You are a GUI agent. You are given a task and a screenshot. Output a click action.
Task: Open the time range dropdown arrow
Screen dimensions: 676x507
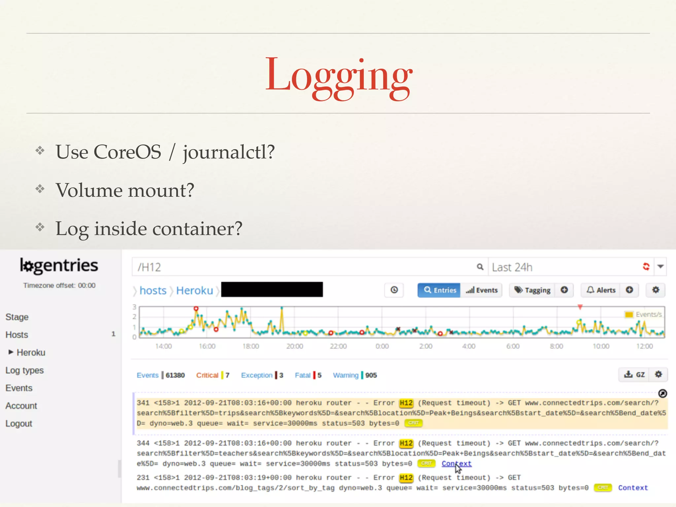660,266
